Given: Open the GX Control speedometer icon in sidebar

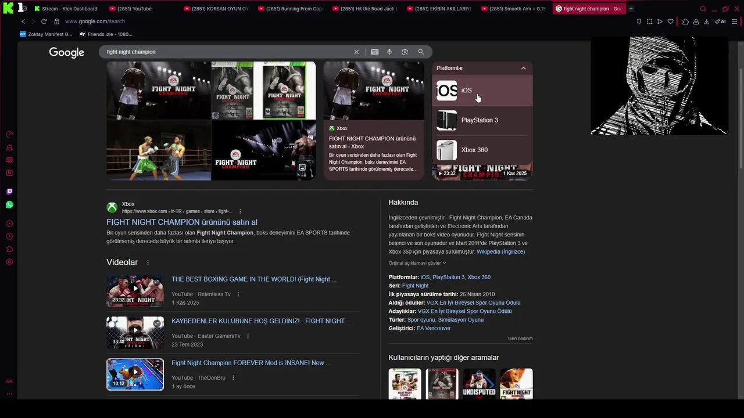Looking at the screenshot, I should tap(9, 134).
